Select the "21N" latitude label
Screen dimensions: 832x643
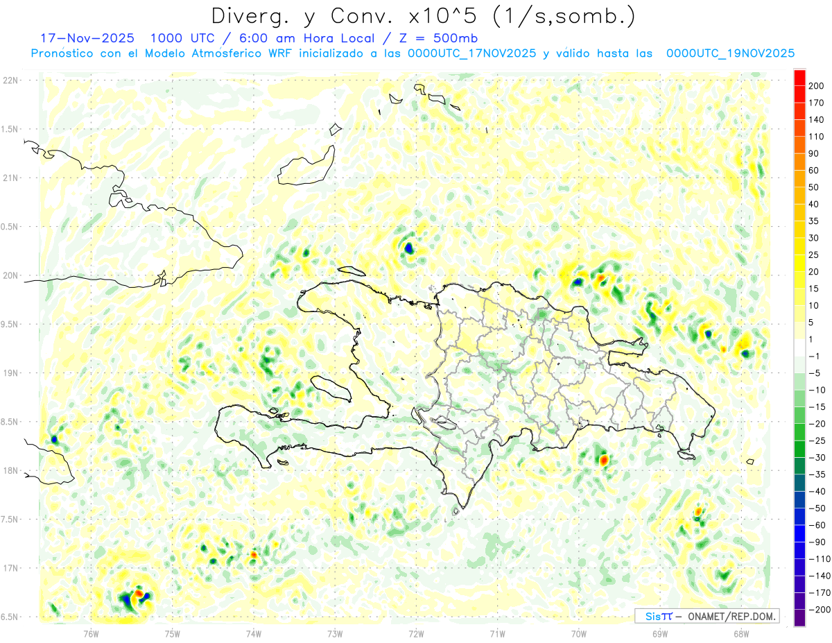point(10,178)
